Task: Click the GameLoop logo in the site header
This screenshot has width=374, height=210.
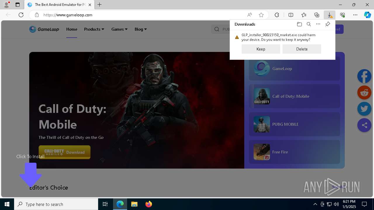Action: click(44, 29)
